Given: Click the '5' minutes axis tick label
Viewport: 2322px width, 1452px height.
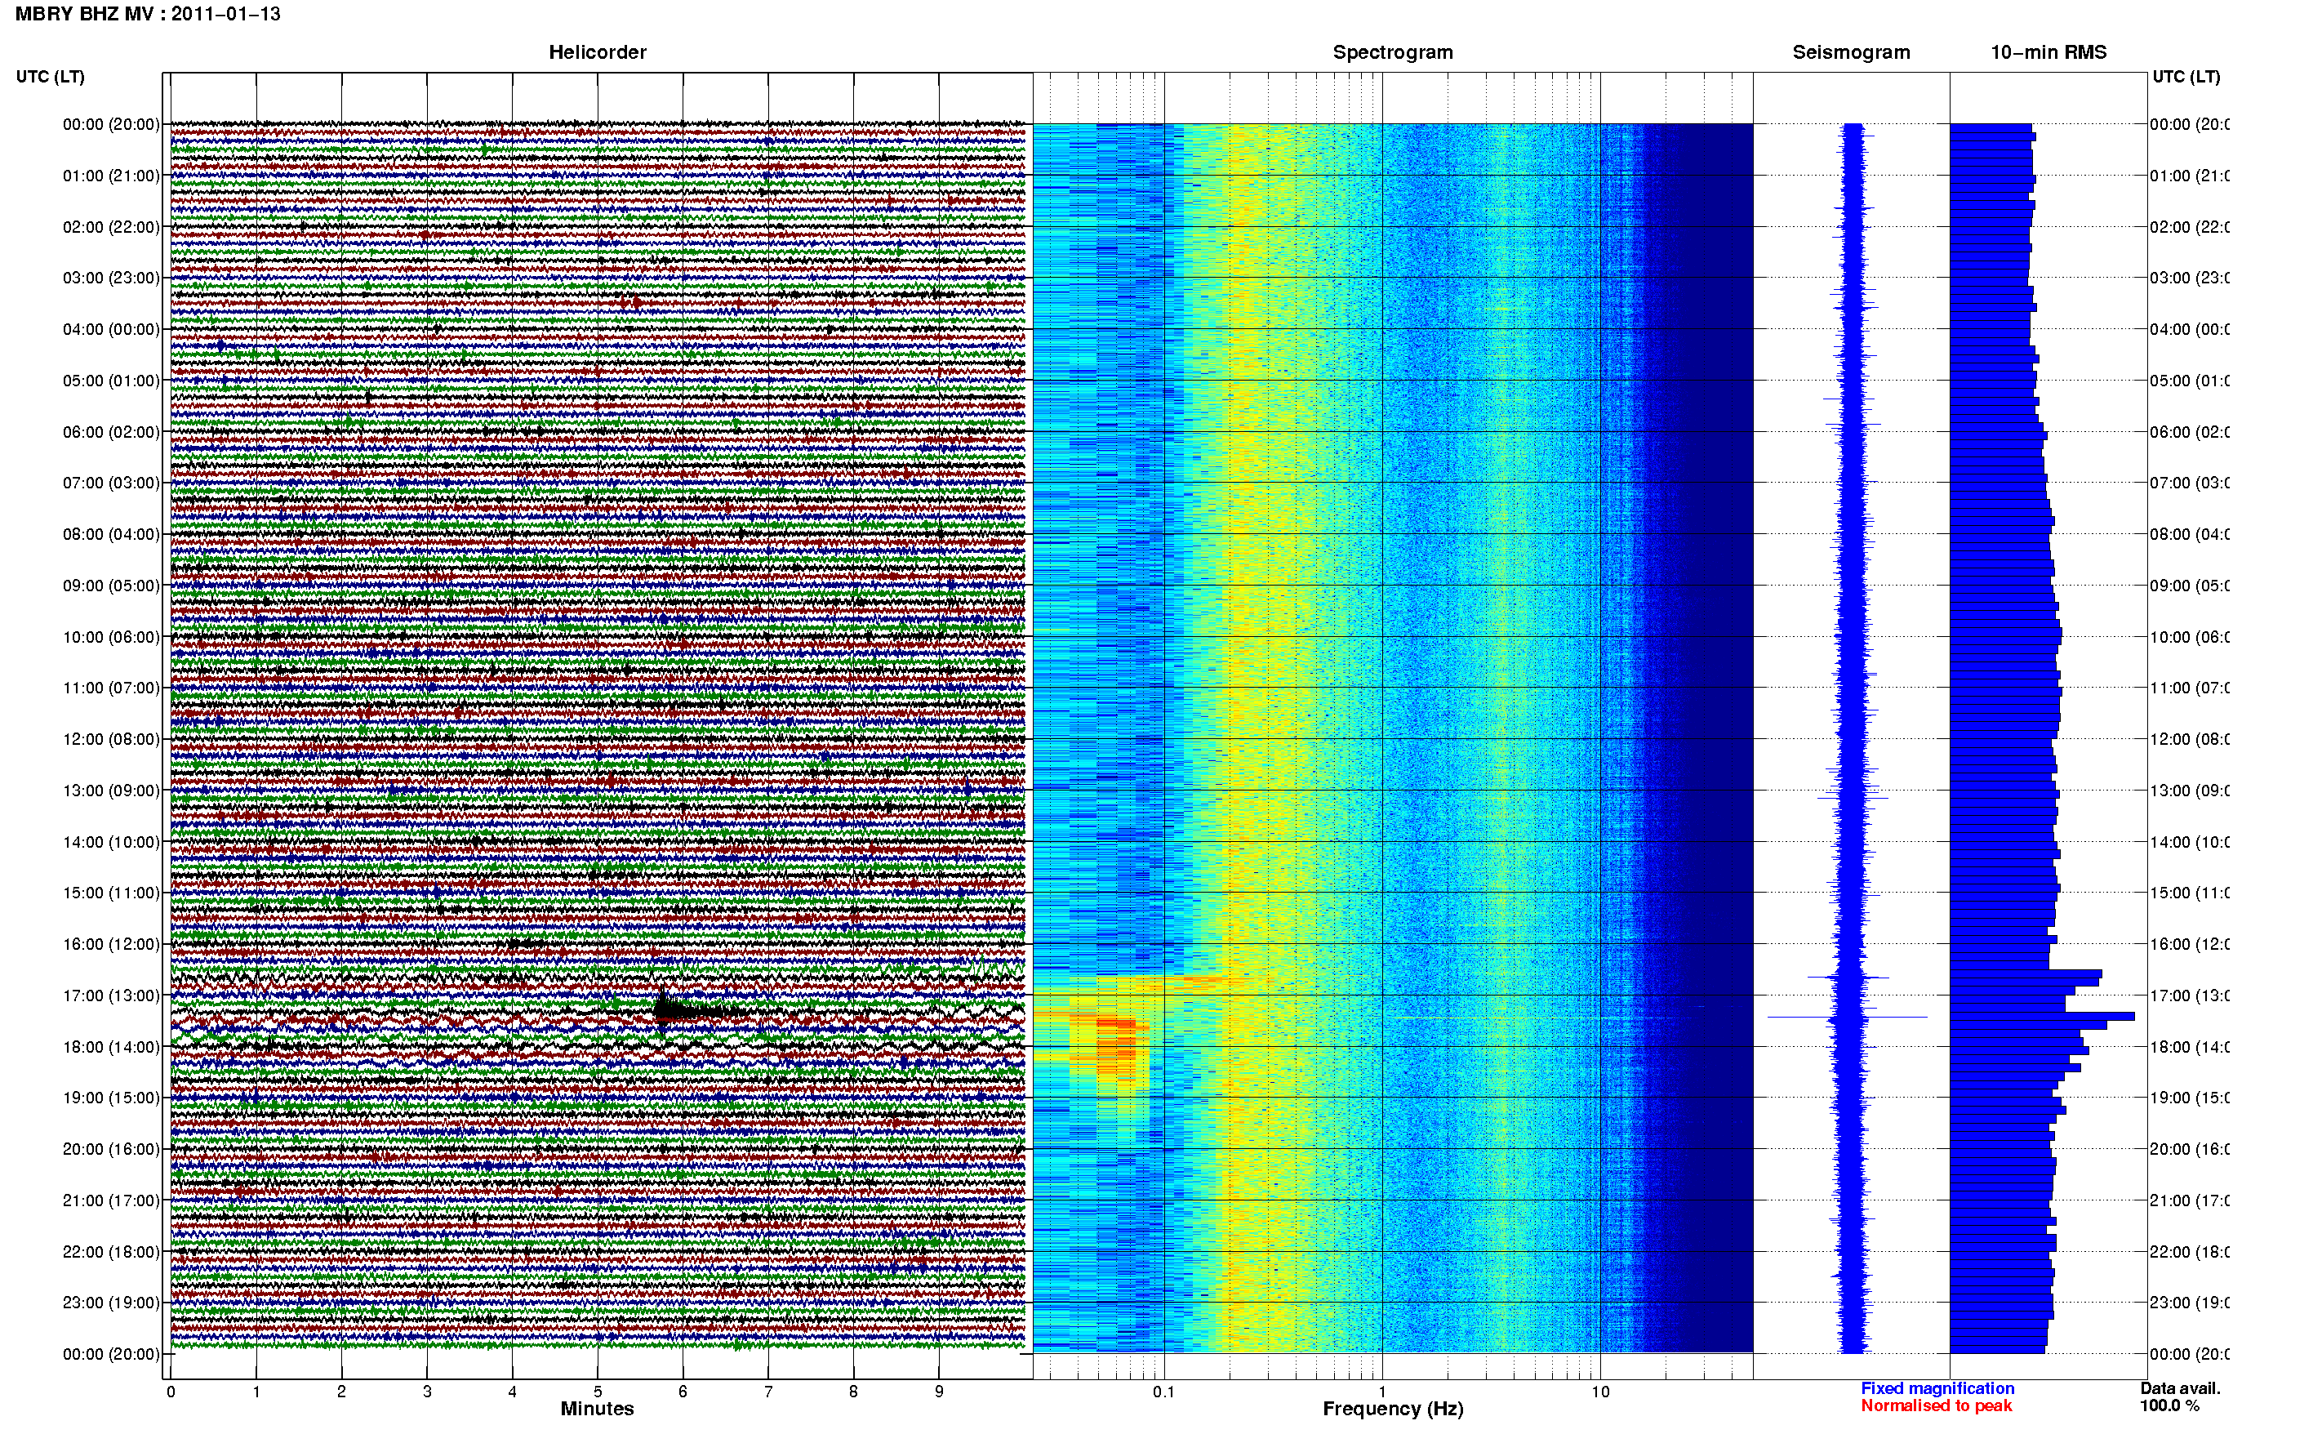Looking at the screenshot, I should click(x=597, y=1392).
